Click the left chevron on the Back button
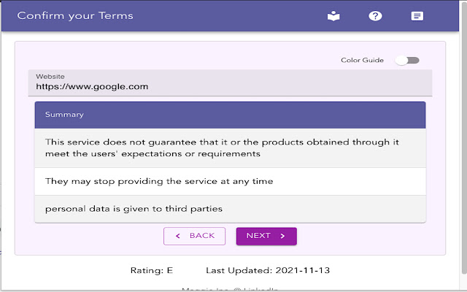Viewport: 467px width, 292px height. click(177, 236)
